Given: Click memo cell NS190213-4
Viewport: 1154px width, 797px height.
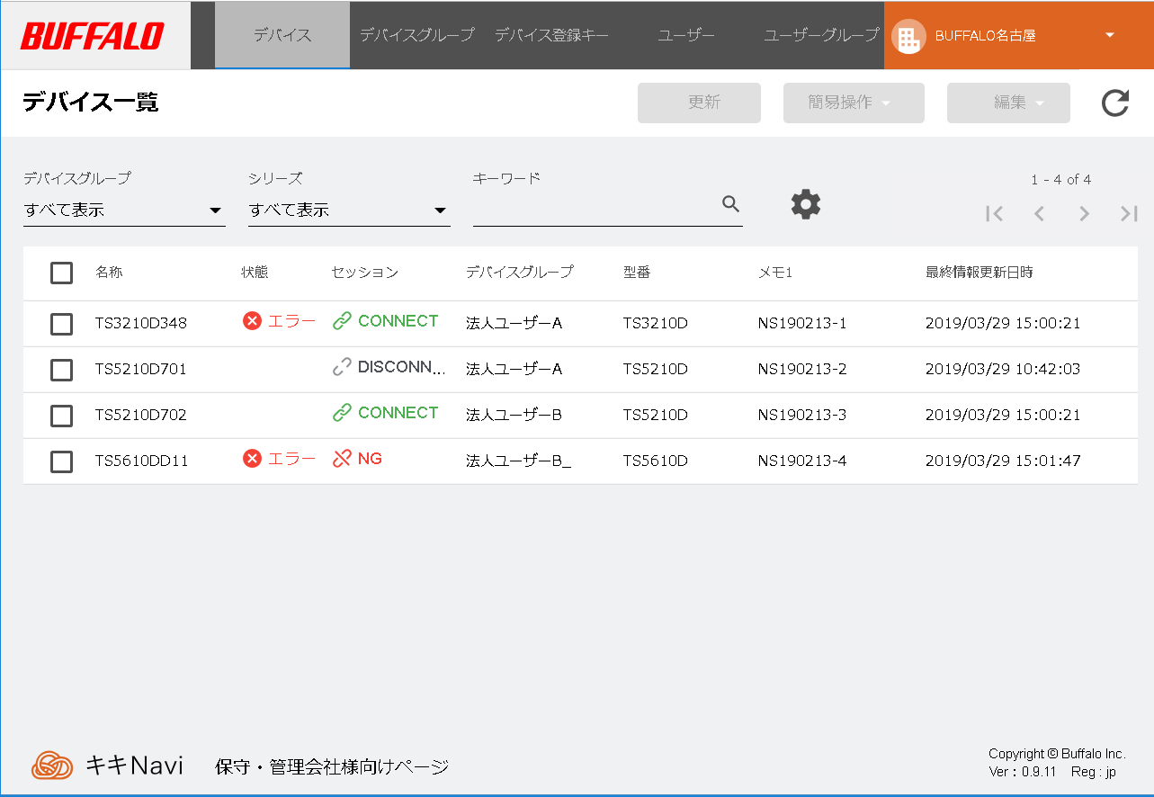Looking at the screenshot, I should (x=802, y=461).
